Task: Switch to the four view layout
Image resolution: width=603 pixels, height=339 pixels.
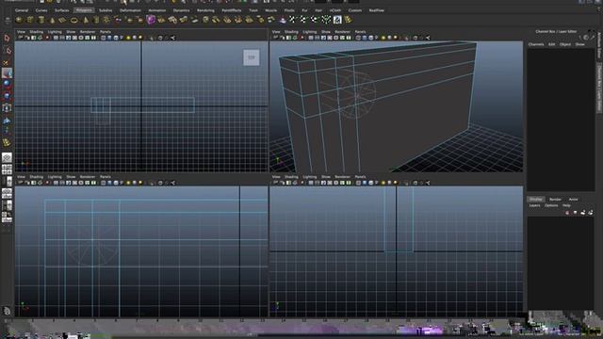Action: [x=7, y=169]
